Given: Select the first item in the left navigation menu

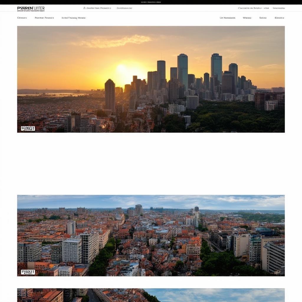Looking at the screenshot, I should [x=22, y=18].
